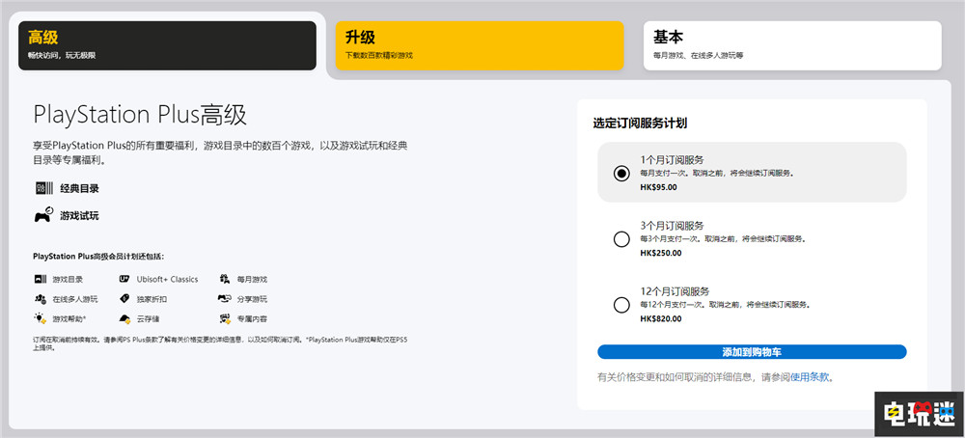Click the HK$95.00 price
Image resolution: width=965 pixels, height=438 pixels.
point(658,187)
